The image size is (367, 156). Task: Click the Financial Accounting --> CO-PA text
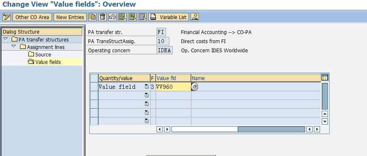click(216, 32)
